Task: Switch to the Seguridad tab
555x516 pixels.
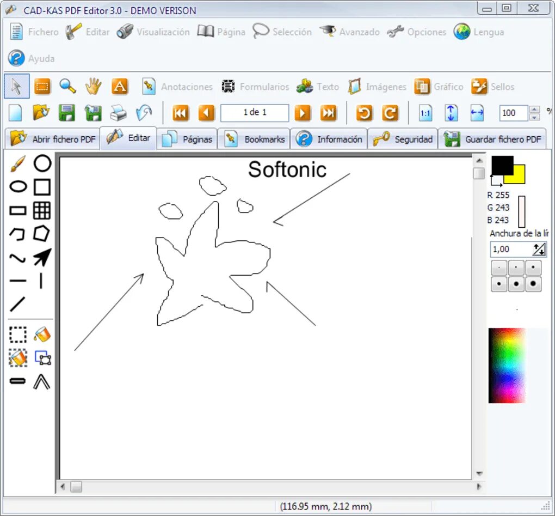Action: (403, 139)
